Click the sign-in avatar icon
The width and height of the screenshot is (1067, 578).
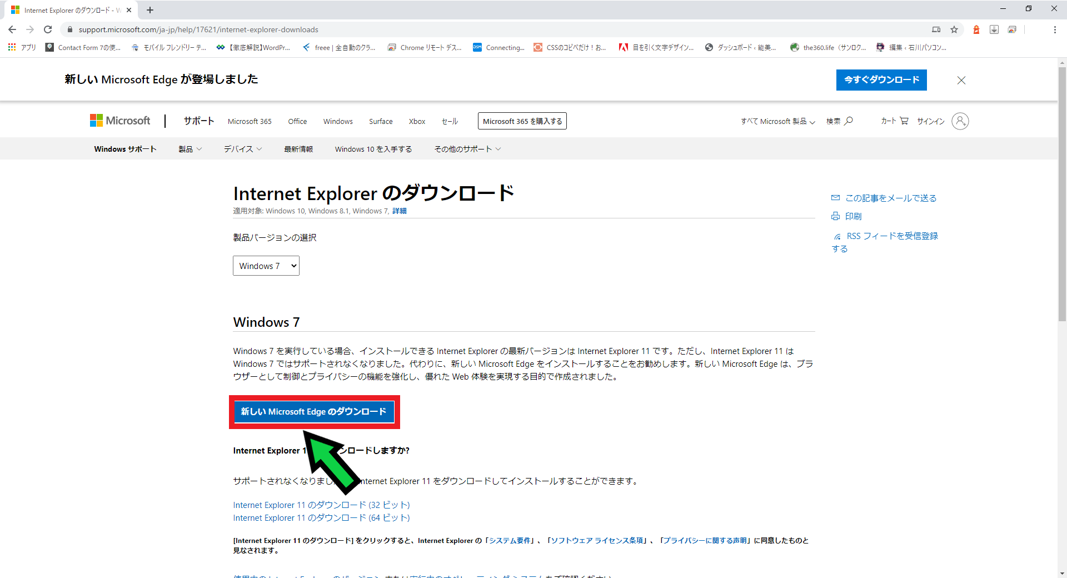pos(960,121)
